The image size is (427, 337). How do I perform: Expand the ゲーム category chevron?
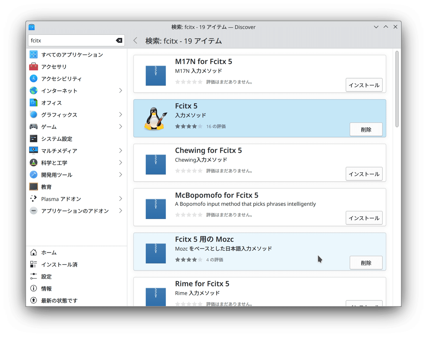(x=121, y=127)
